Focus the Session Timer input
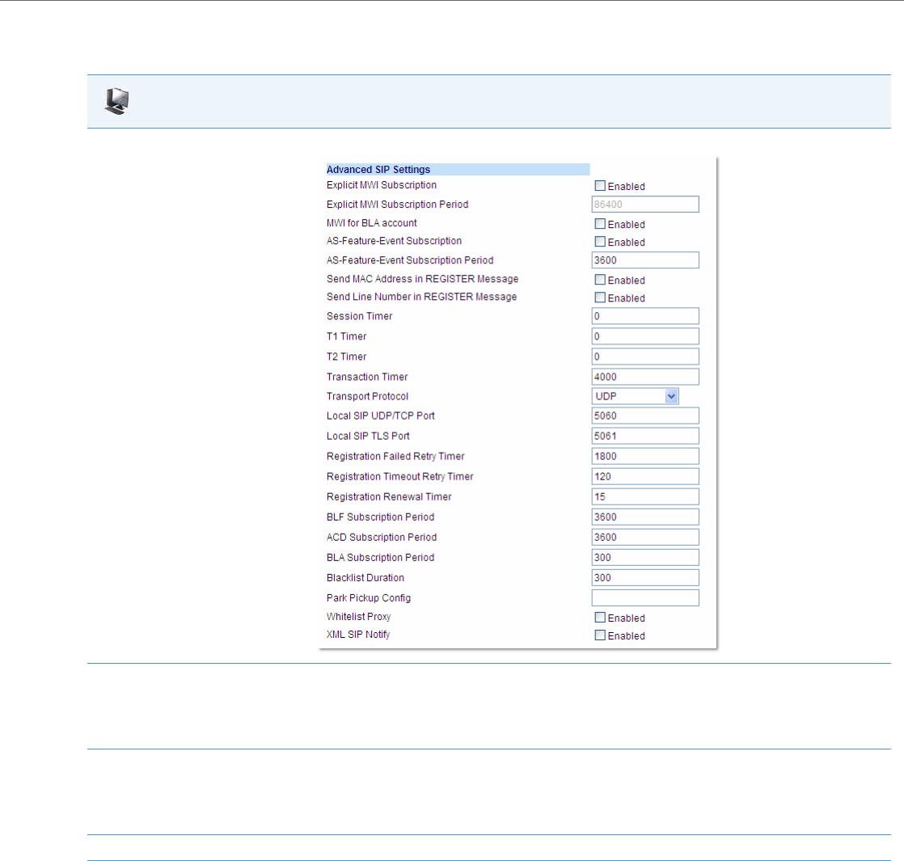The image size is (904, 861). [x=645, y=316]
